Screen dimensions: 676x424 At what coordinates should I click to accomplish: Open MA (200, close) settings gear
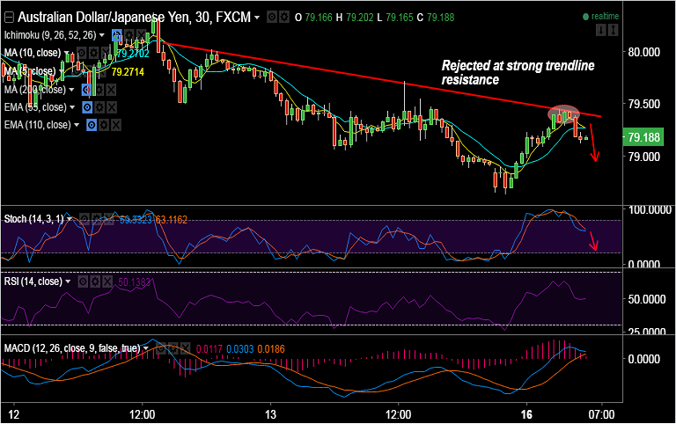click(99, 90)
